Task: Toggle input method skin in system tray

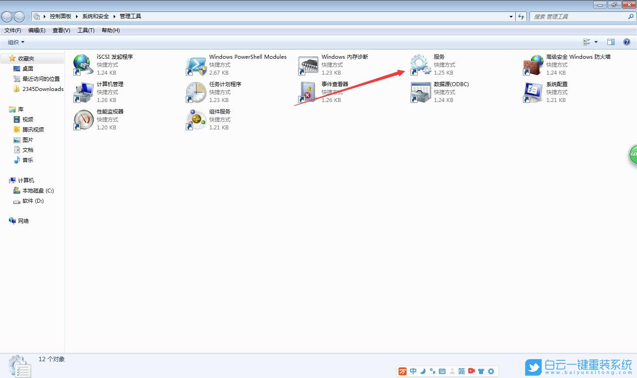Action: 481,371
